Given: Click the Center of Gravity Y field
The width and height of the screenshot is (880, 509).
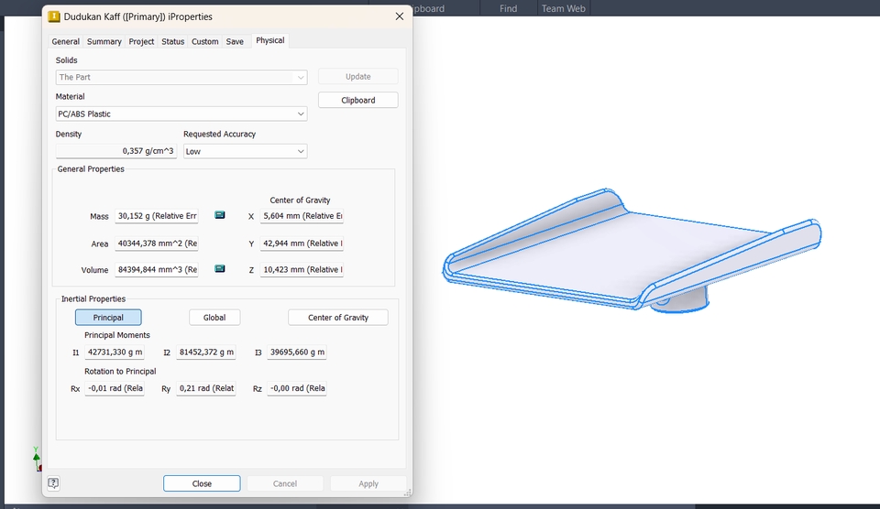Looking at the screenshot, I should [302, 244].
